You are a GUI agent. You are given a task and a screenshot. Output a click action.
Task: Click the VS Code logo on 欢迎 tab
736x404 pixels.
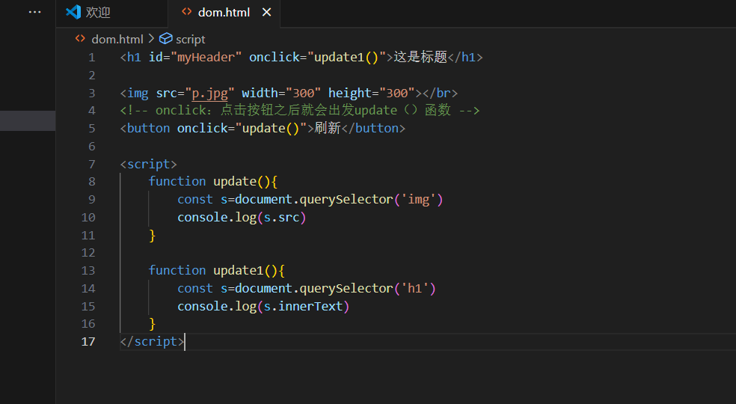coord(73,12)
